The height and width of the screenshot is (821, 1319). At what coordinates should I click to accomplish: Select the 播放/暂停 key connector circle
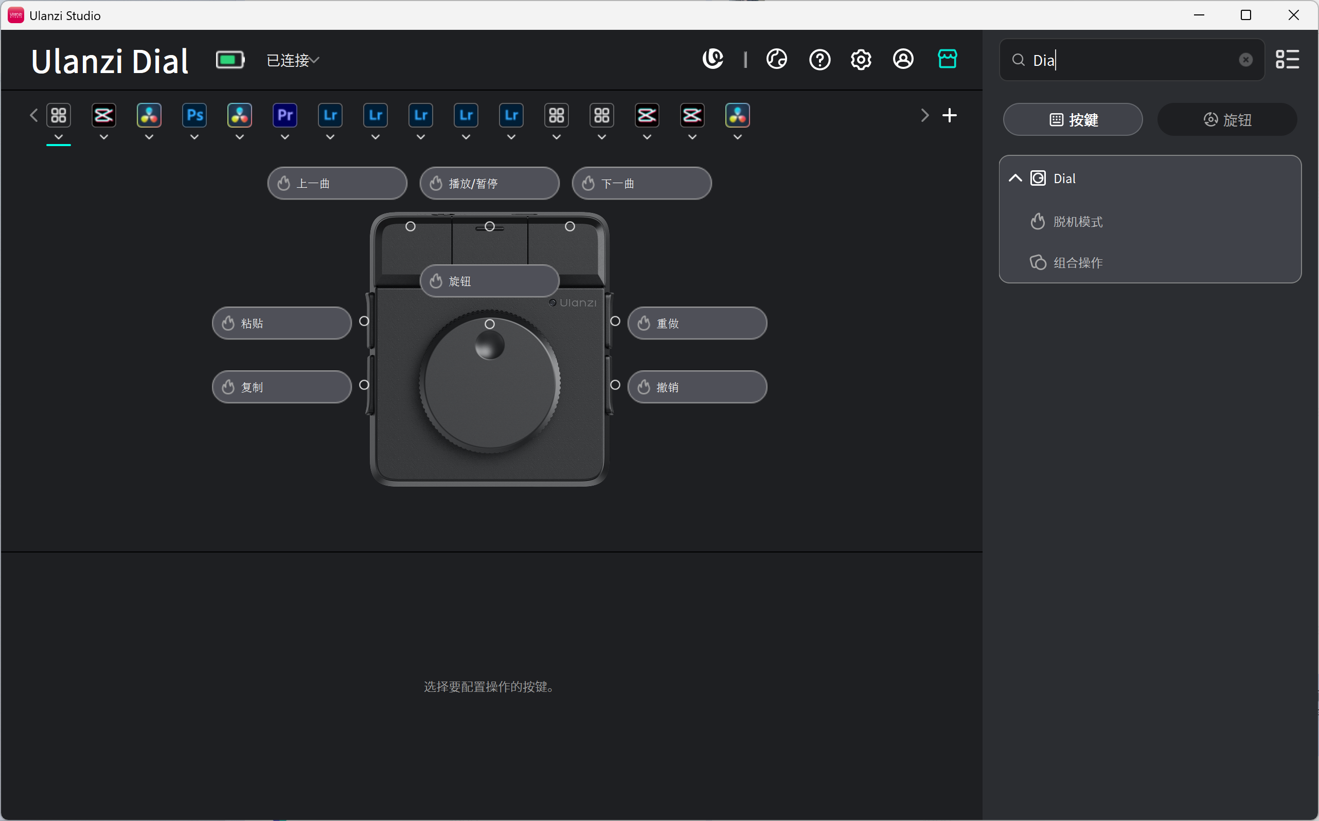pos(489,226)
